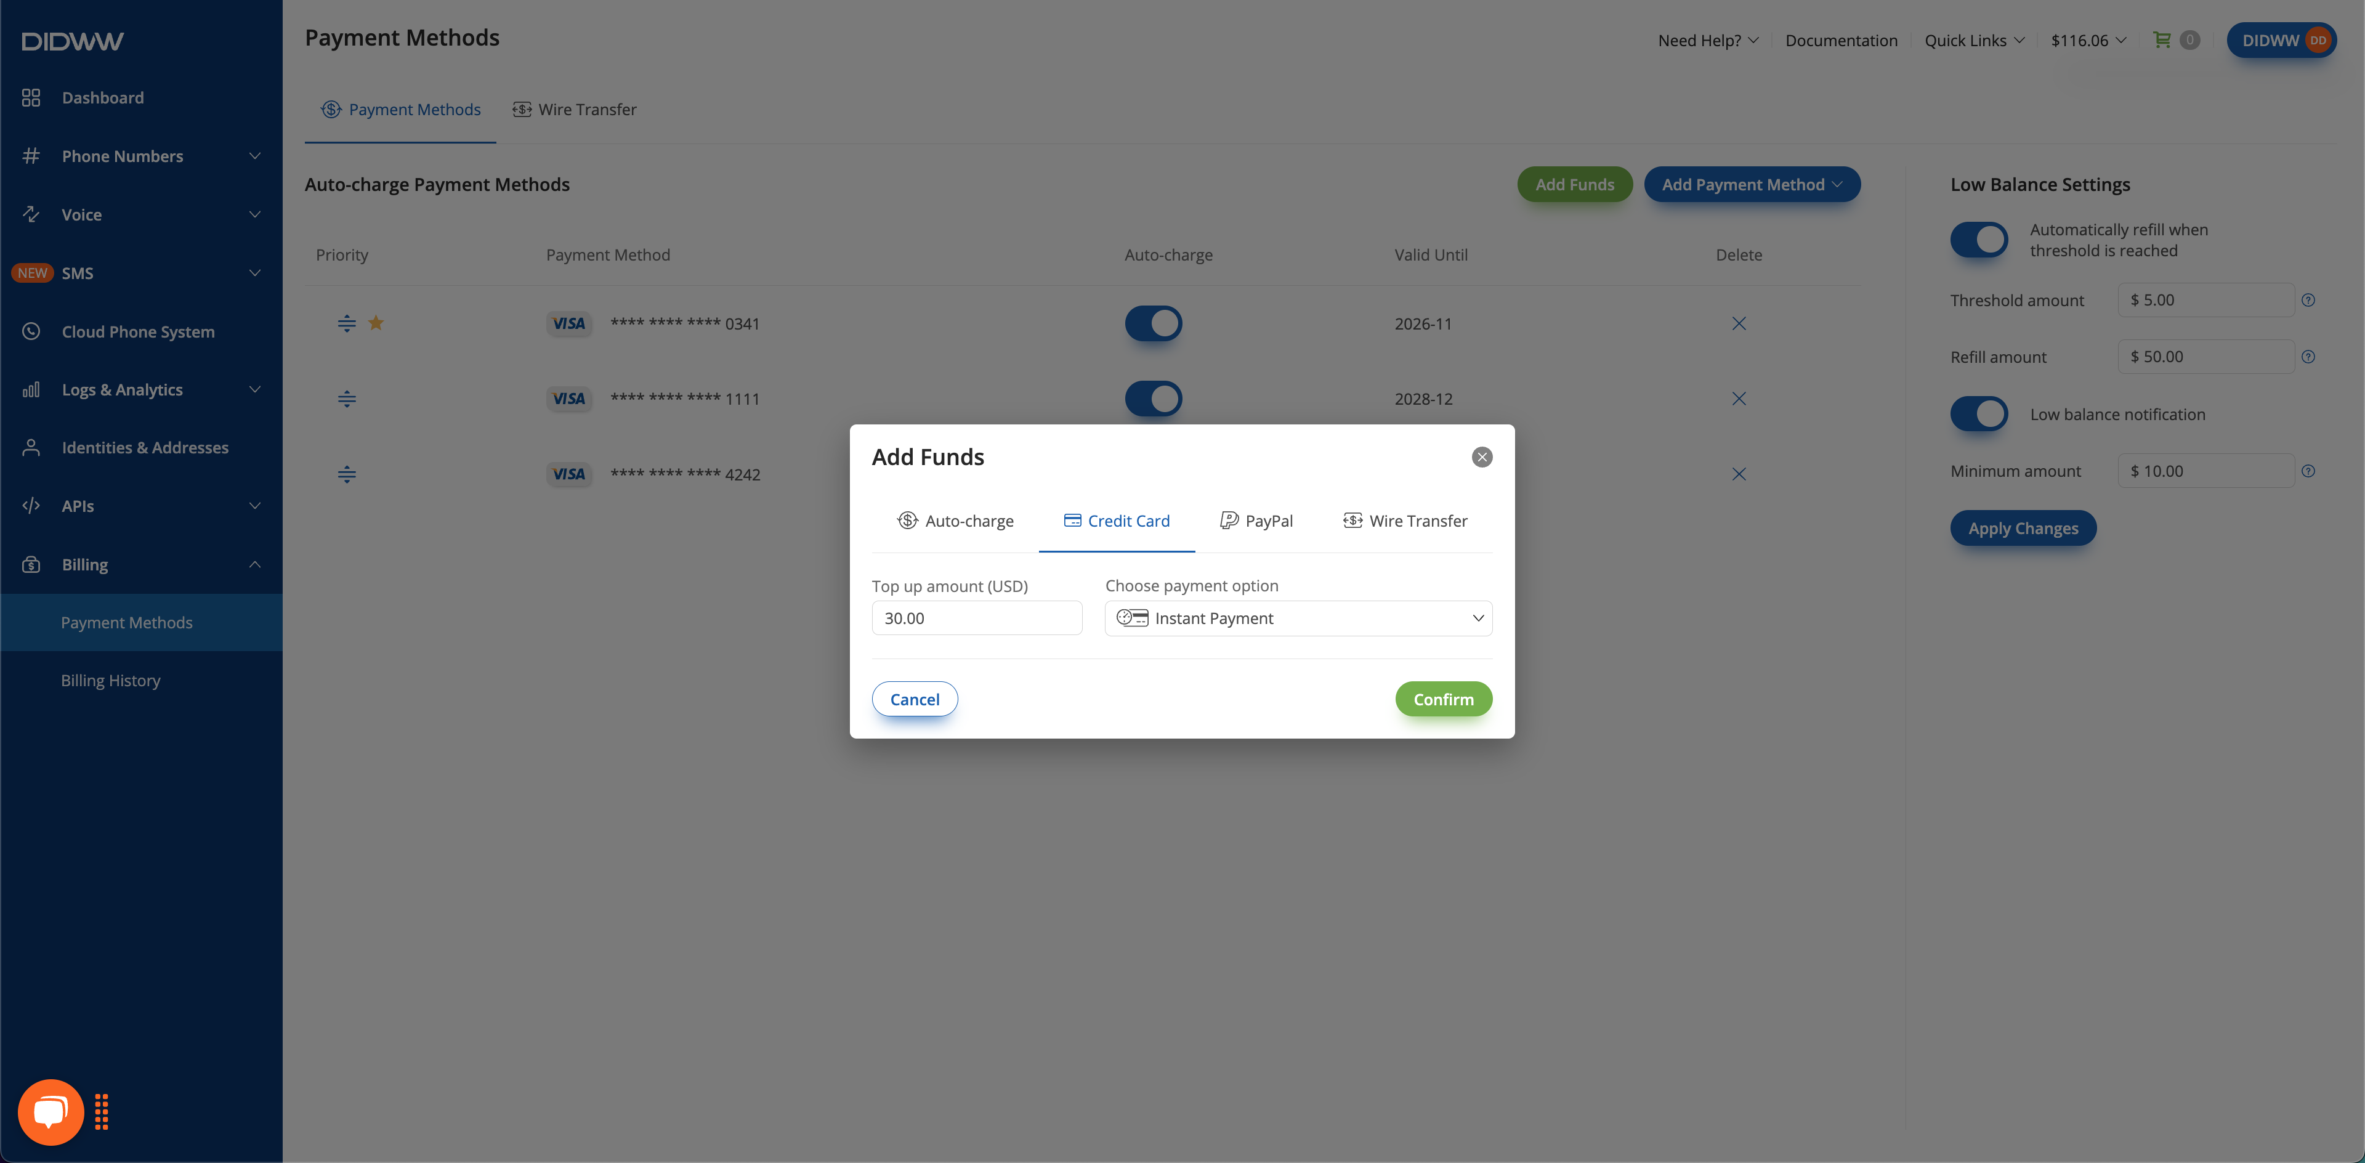The width and height of the screenshot is (2365, 1163).
Task: Toggle low balance notification
Action: pos(1978,414)
